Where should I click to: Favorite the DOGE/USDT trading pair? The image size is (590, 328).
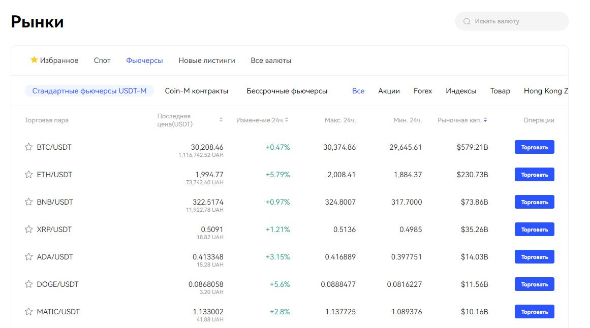coord(29,284)
